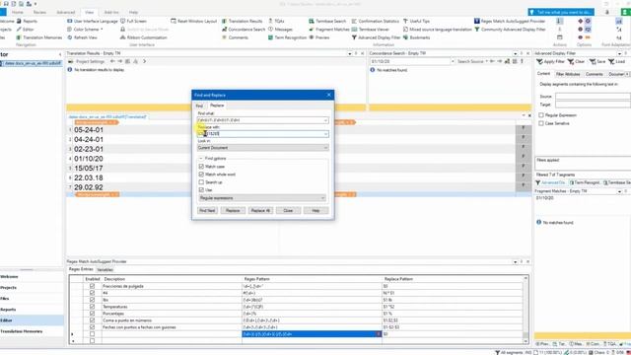Uncheck Enabled box for Porcentajes
This screenshot has width=631, height=355.
(92, 314)
